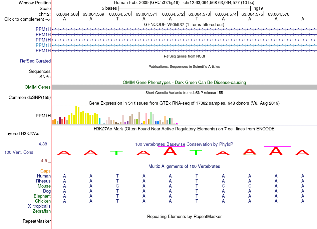
Task: Click 'Publications: Sequences in Scientific Articles' title
Action: pos(184,67)
